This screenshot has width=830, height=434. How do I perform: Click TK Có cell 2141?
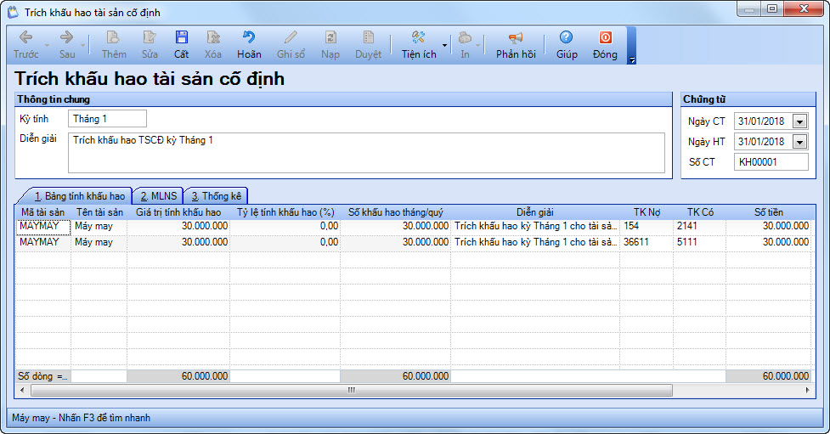[x=700, y=226]
